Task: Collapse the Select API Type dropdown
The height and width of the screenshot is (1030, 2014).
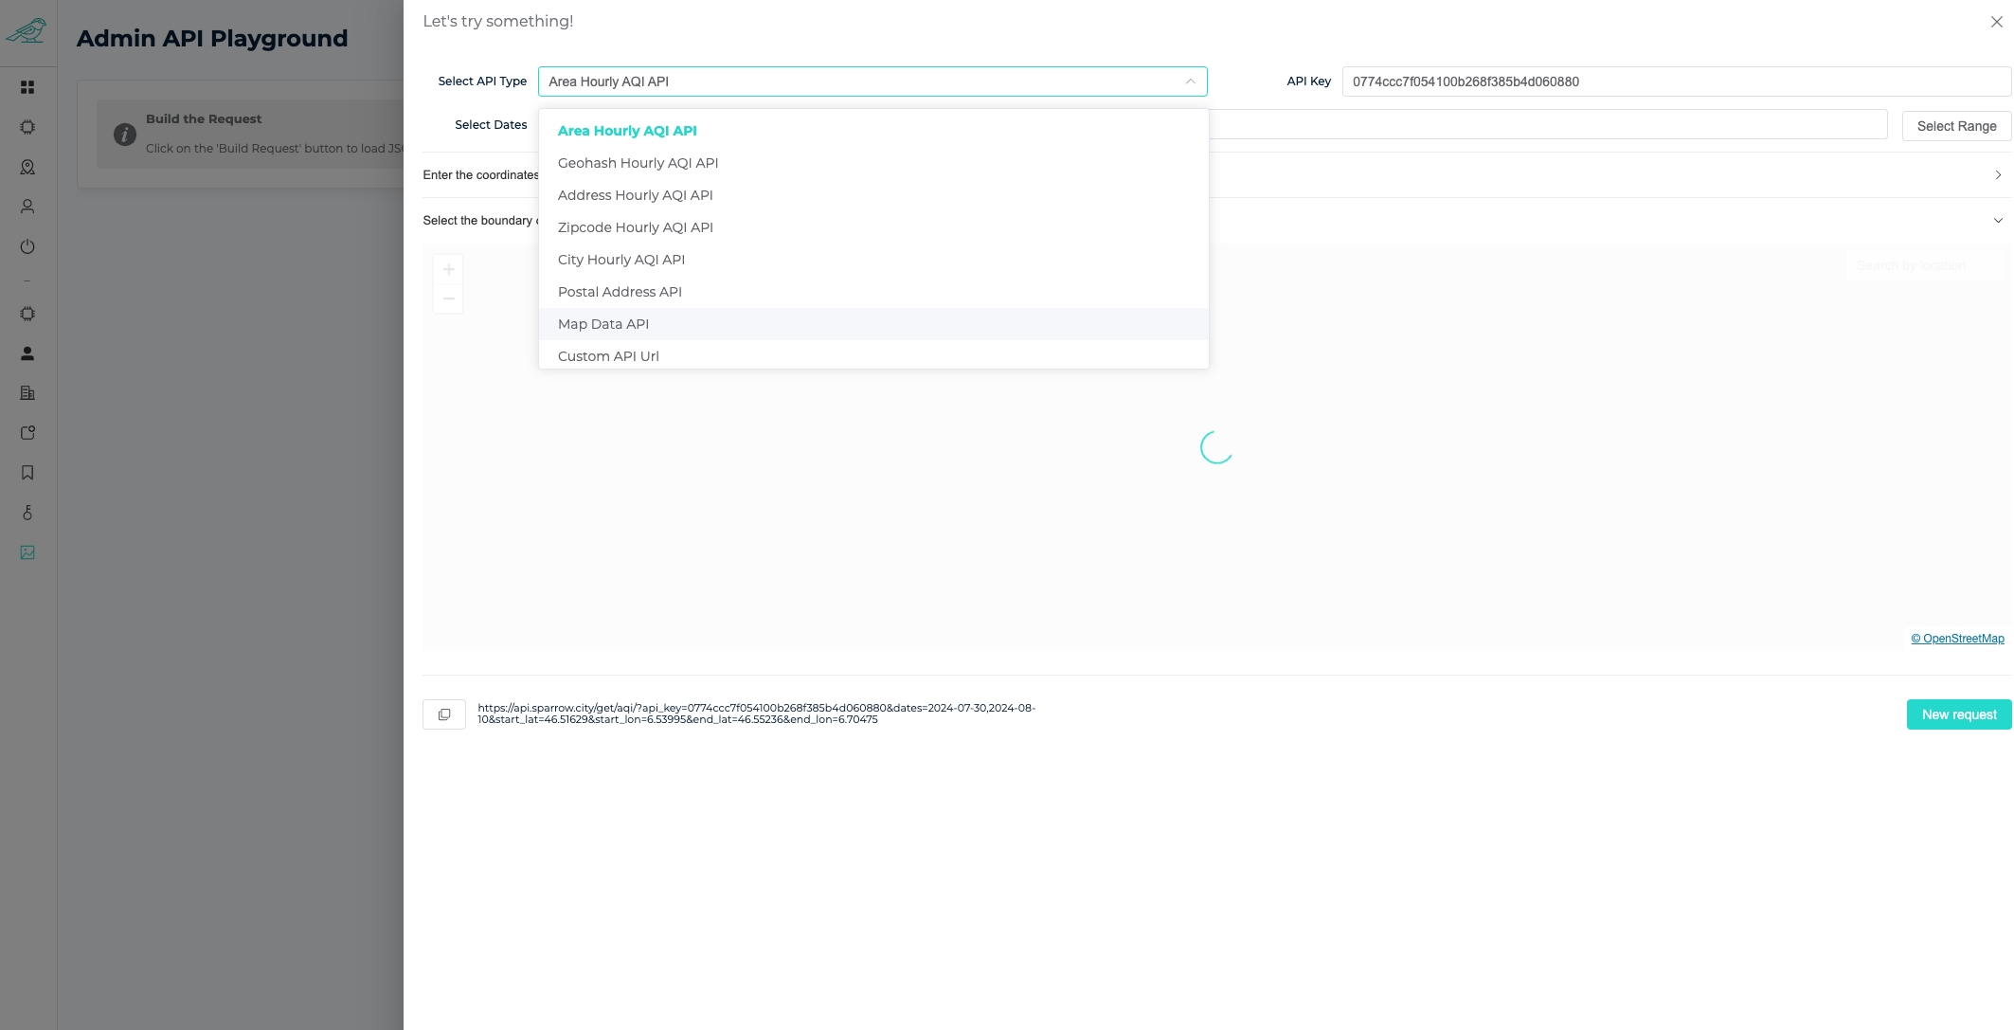Action: (x=1190, y=81)
